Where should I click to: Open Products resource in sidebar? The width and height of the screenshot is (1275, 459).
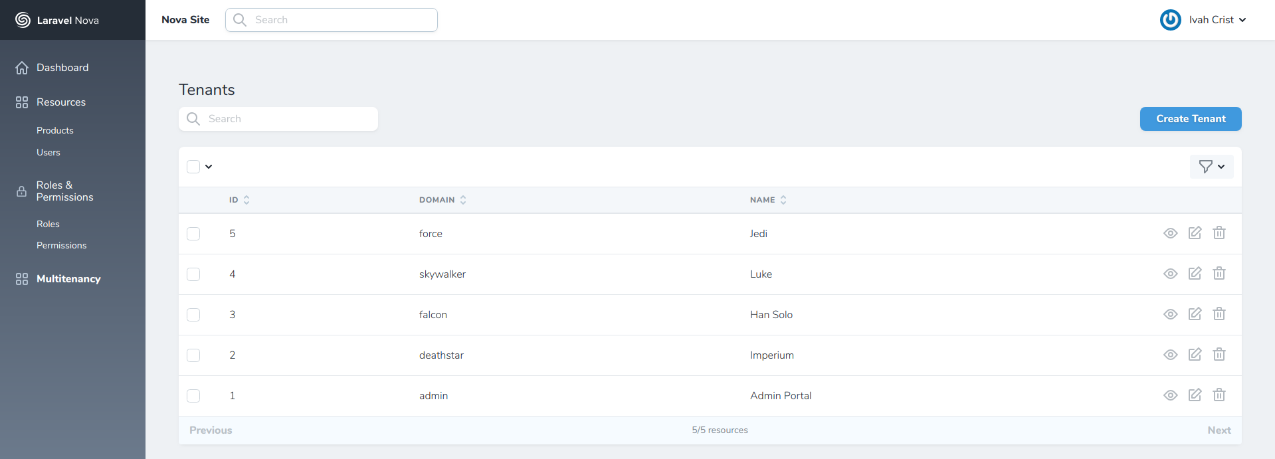click(55, 130)
